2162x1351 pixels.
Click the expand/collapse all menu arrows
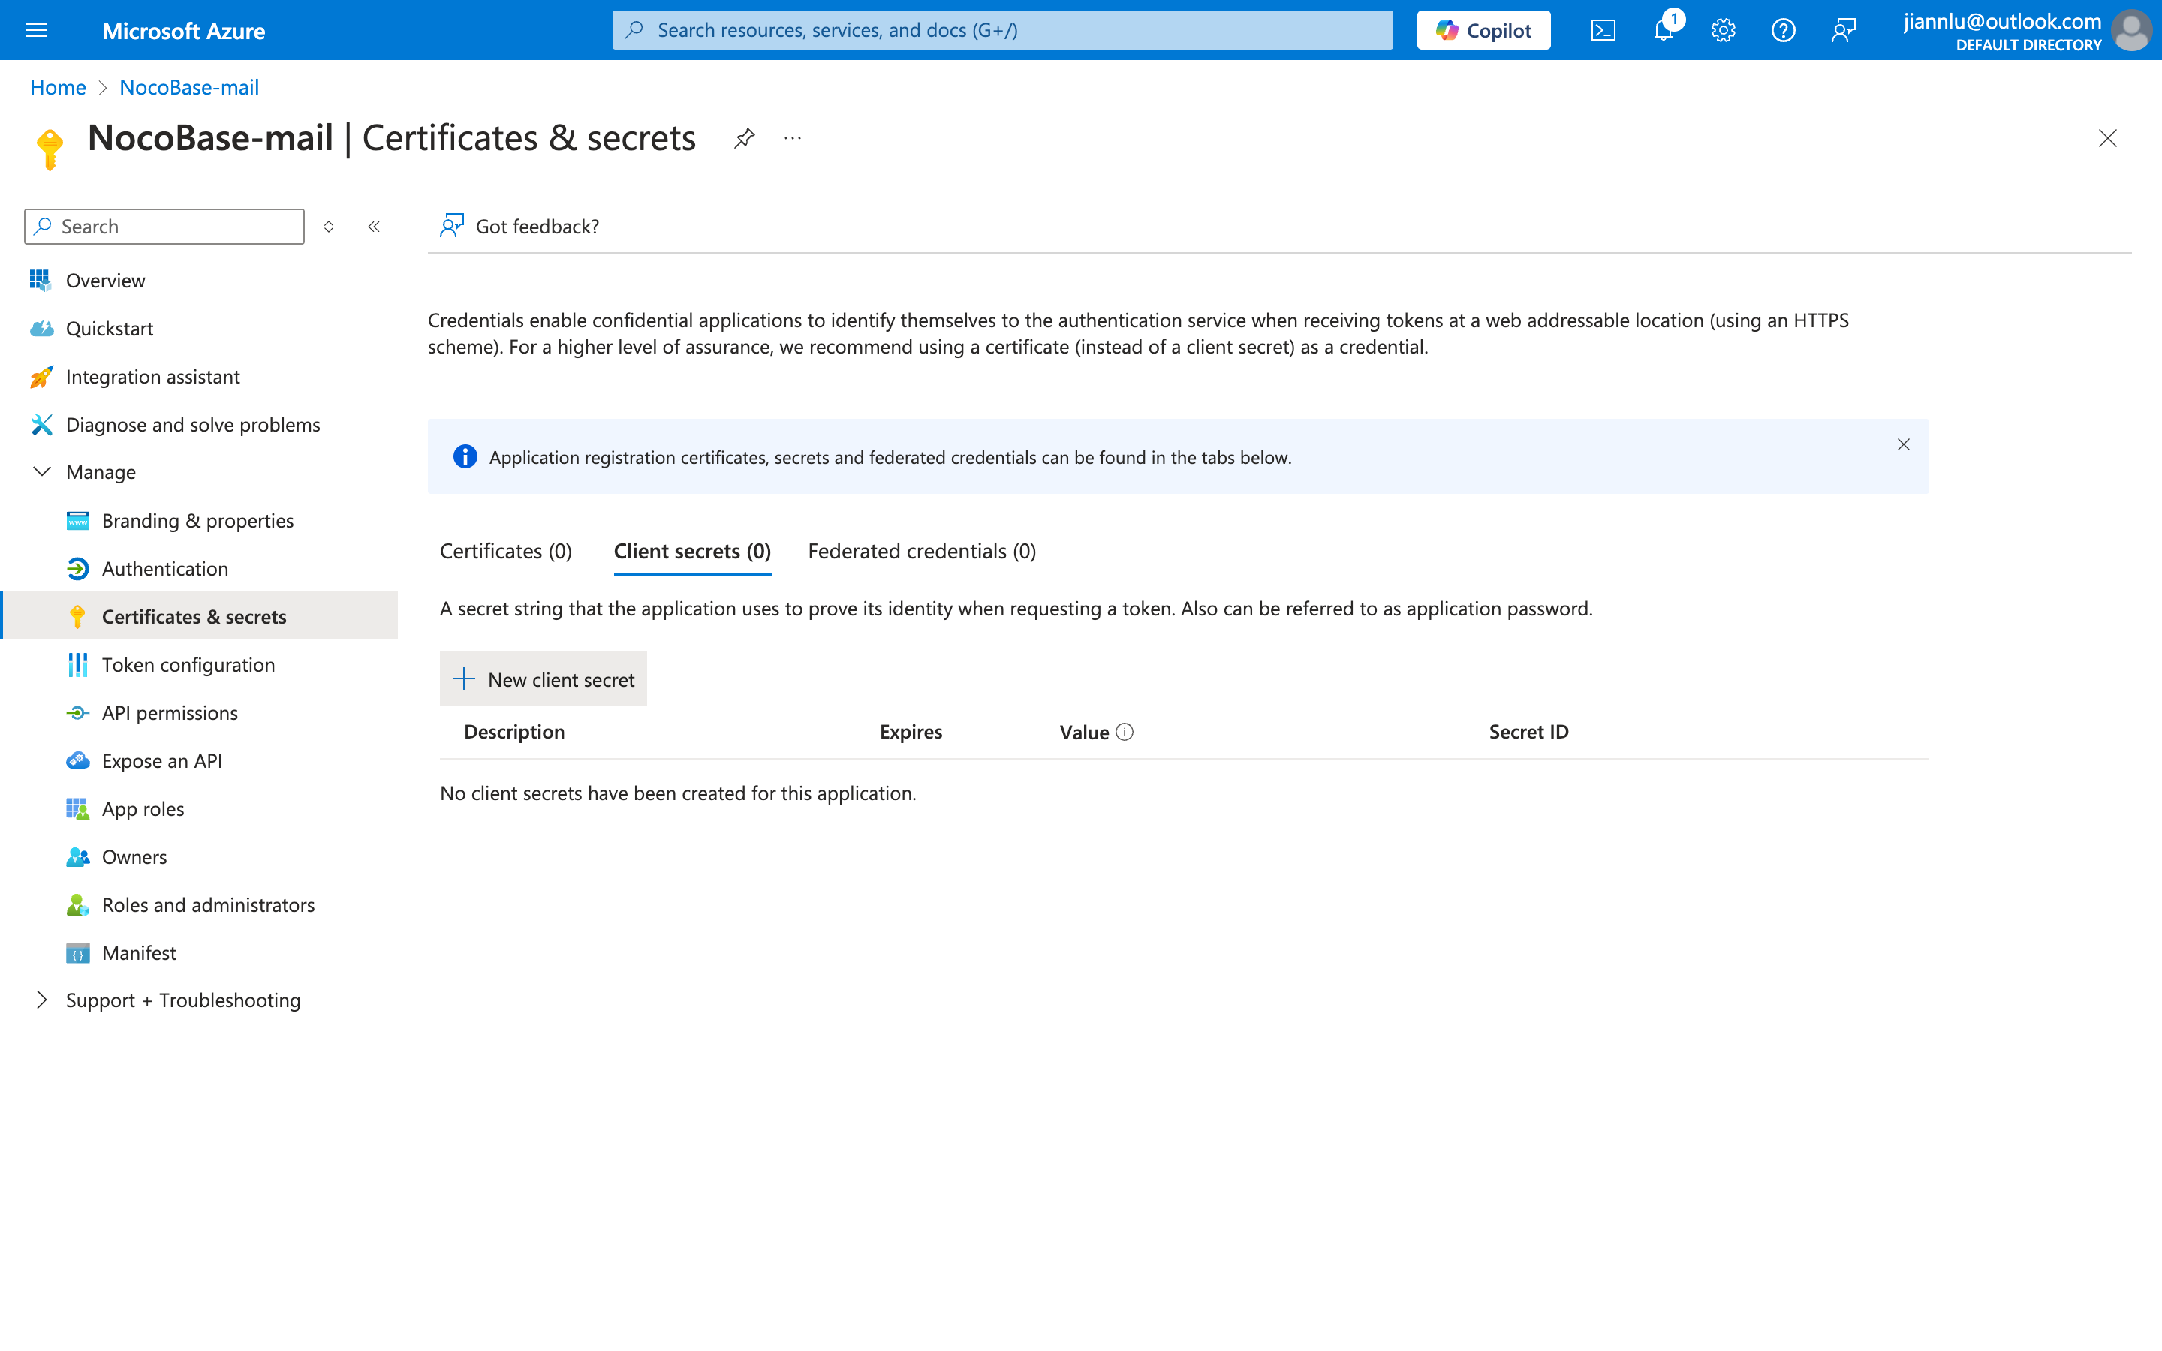[329, 227]
